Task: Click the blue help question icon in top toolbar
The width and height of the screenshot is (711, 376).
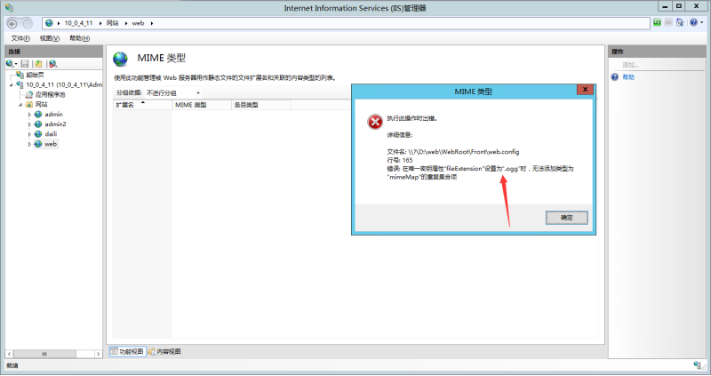Action: coord(693,22)
